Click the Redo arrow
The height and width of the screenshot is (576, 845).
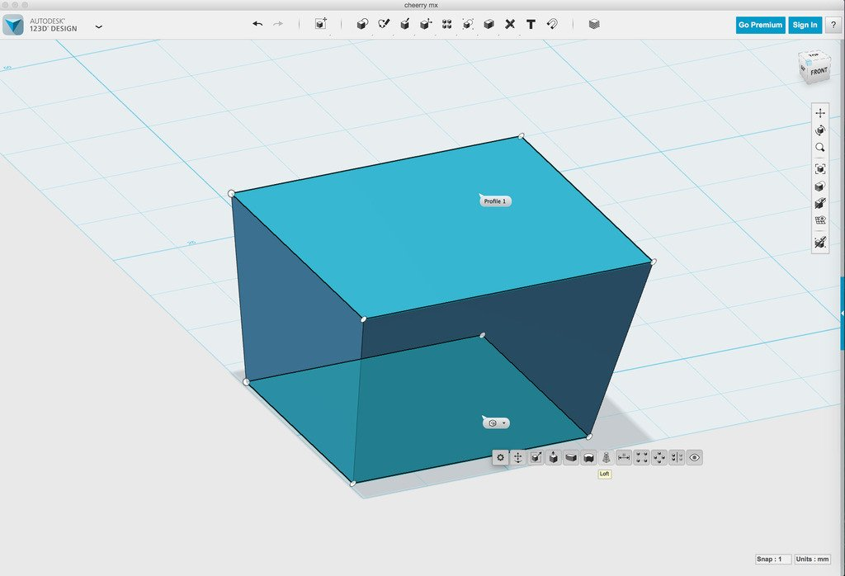pos(278,24)
